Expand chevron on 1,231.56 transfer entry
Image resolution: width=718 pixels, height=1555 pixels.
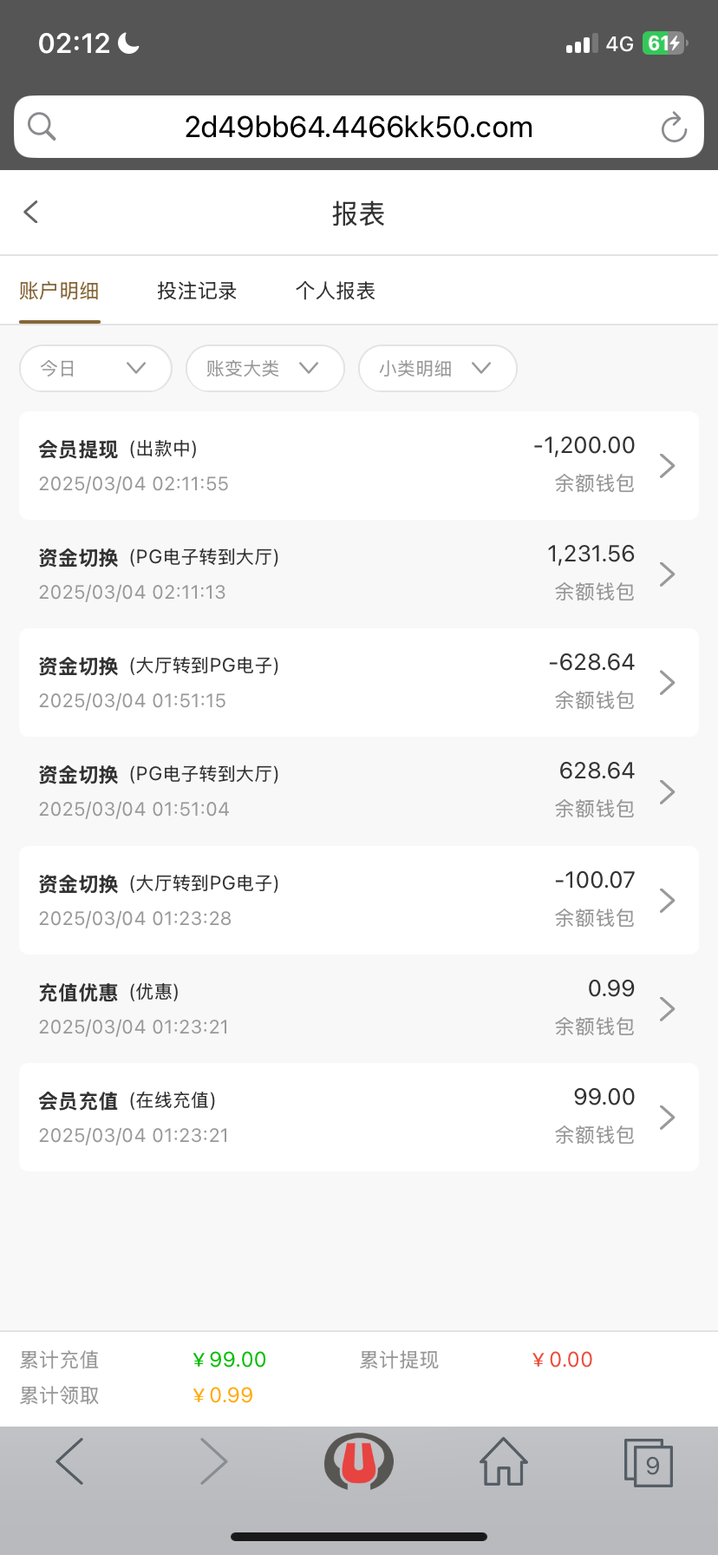pos(667,574)
